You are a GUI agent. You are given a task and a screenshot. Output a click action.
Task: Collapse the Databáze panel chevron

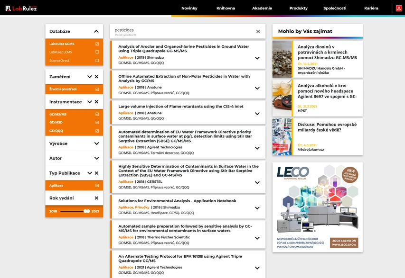[96, 32]
